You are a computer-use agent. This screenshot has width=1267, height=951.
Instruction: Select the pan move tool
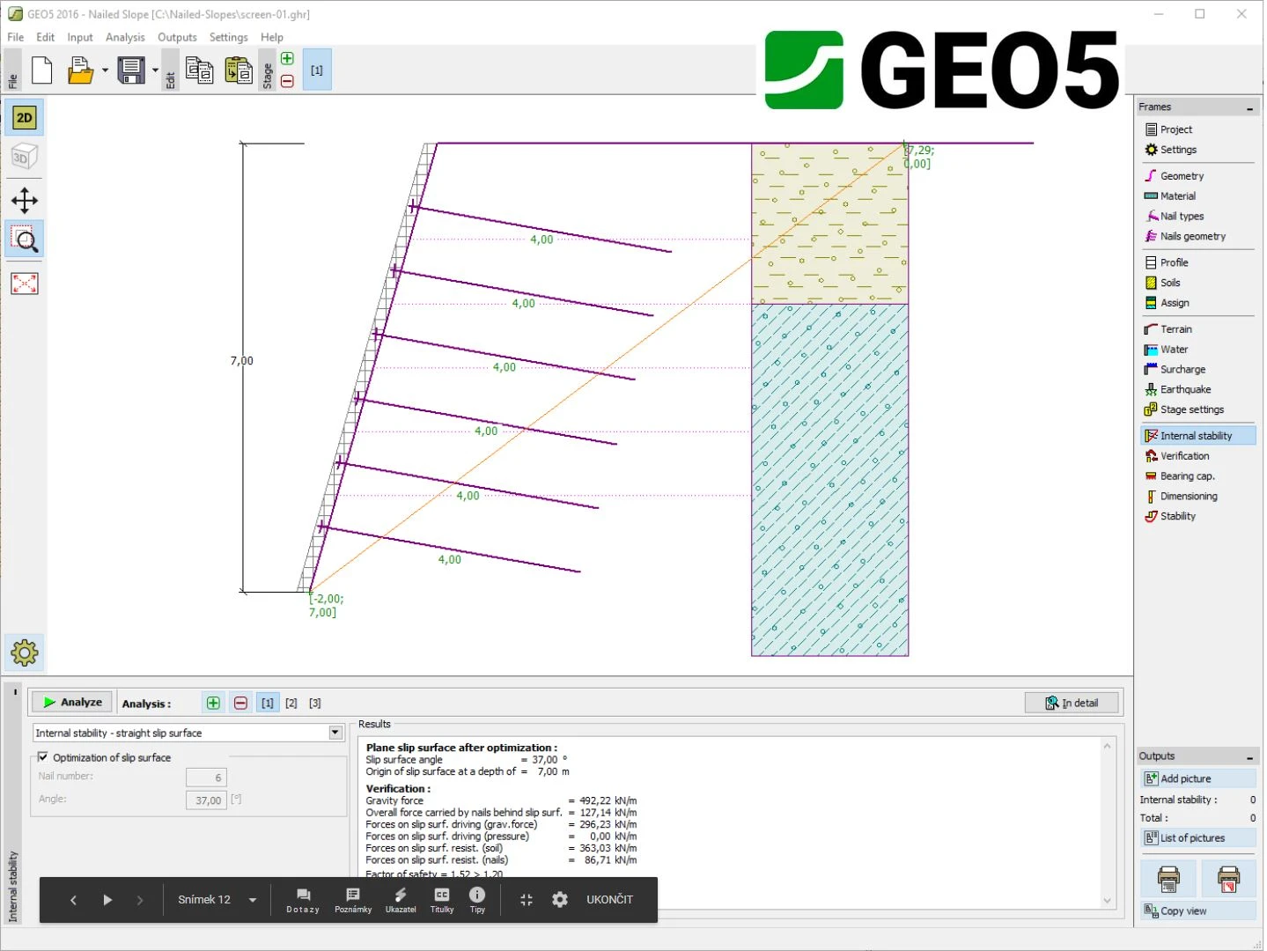pyautogui.click(x=25, y=201)
